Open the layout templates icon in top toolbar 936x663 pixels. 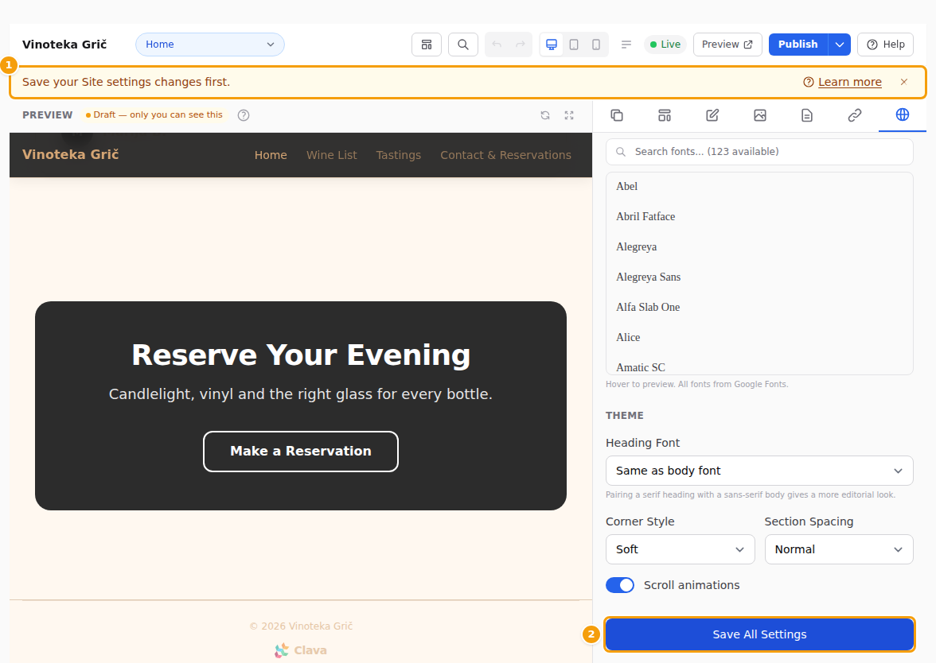coord(427,45)
